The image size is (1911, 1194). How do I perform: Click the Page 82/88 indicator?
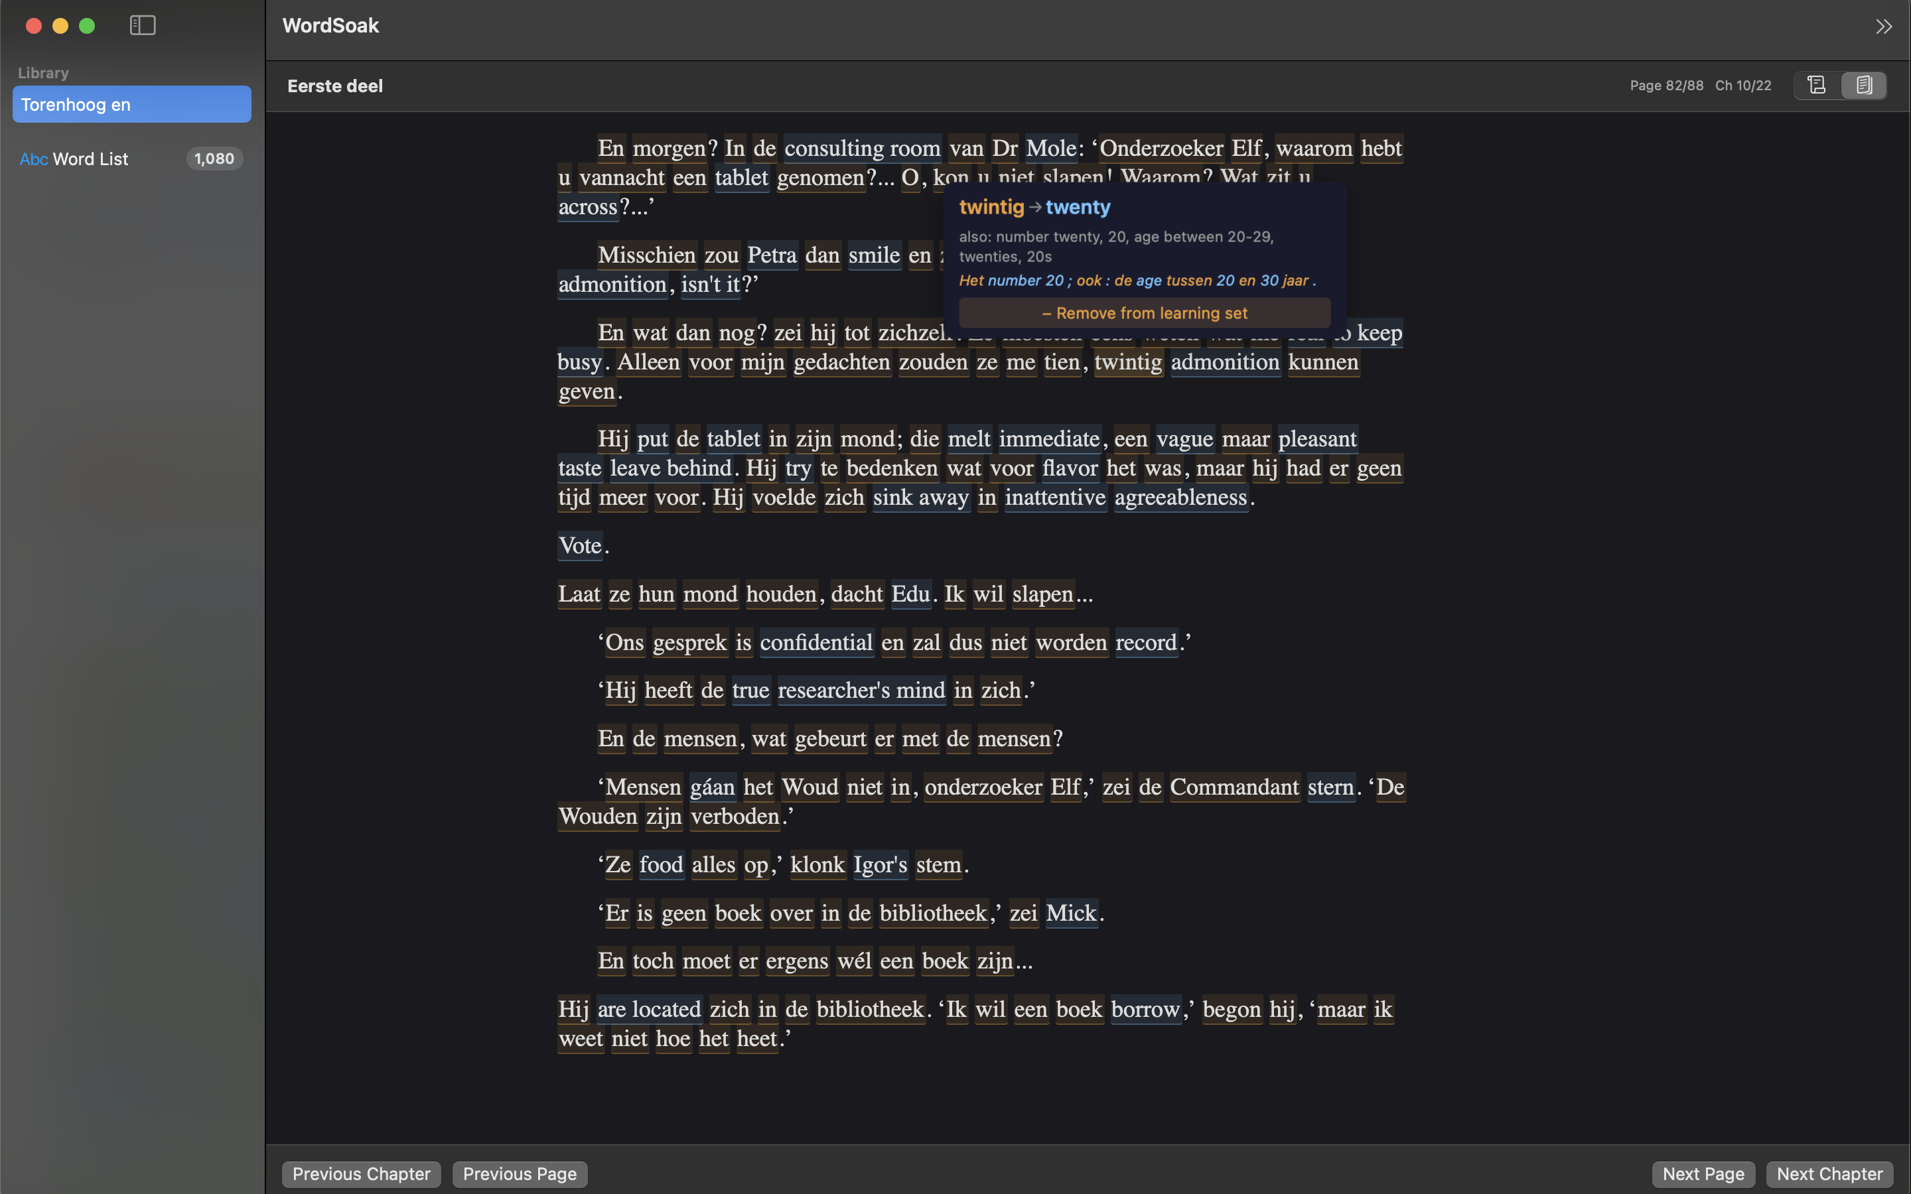pos(1665,86)
